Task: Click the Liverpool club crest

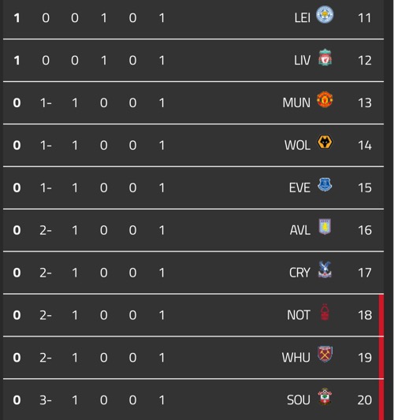Action: (x=325, y=57)
